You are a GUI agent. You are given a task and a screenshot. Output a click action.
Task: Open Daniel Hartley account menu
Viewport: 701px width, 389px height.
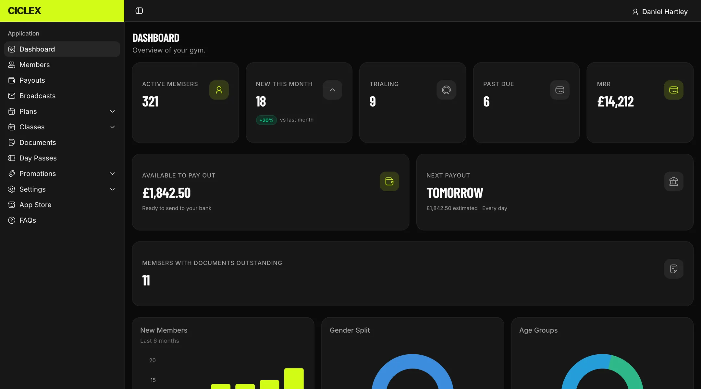pos(660,12)
